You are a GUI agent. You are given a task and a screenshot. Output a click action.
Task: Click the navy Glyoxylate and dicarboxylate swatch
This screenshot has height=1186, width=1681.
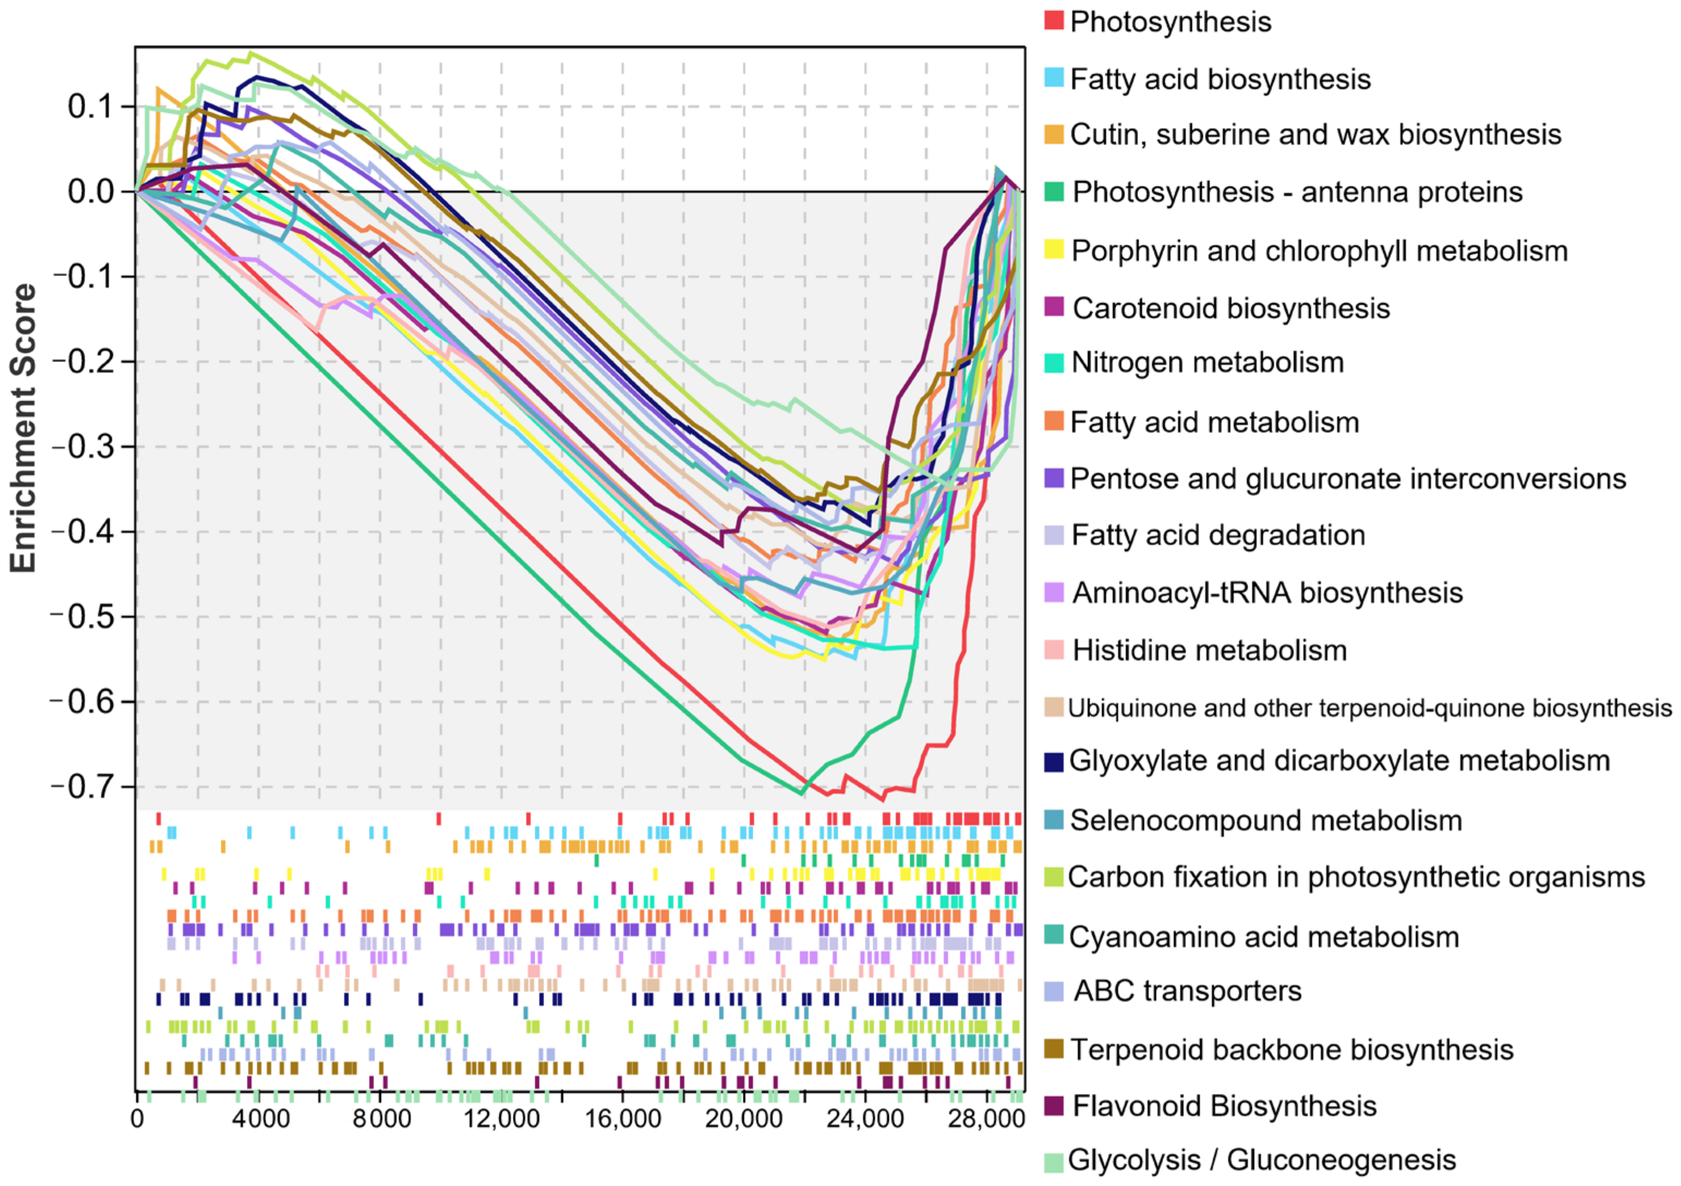pyautogui.click(x=1054, y=762)
